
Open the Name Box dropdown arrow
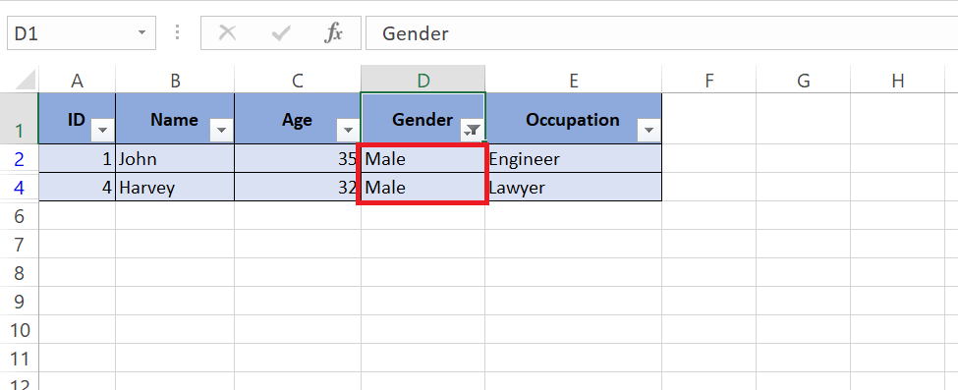pos(141,33)
